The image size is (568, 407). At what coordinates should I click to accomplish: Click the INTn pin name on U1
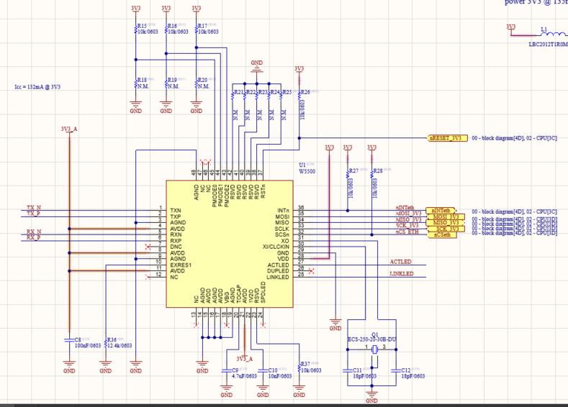coord(283,210)
